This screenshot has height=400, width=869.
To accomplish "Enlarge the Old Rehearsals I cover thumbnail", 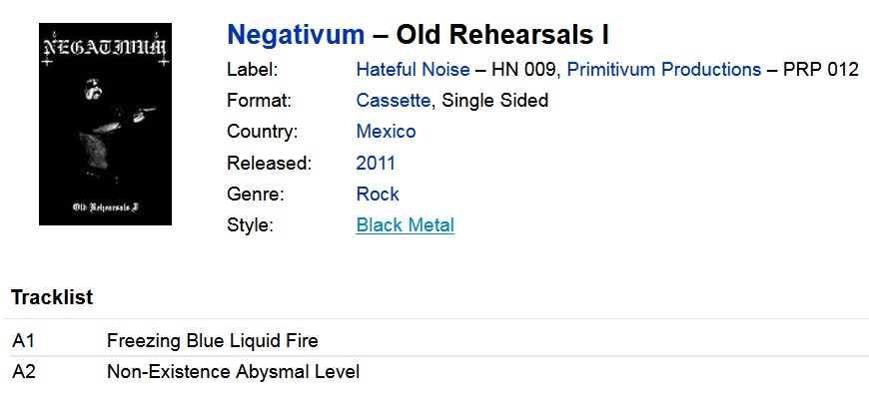I will point(105,124).
